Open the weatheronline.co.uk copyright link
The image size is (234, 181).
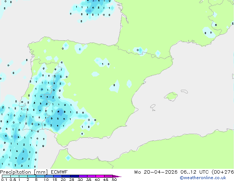click(x=203, y=178)
